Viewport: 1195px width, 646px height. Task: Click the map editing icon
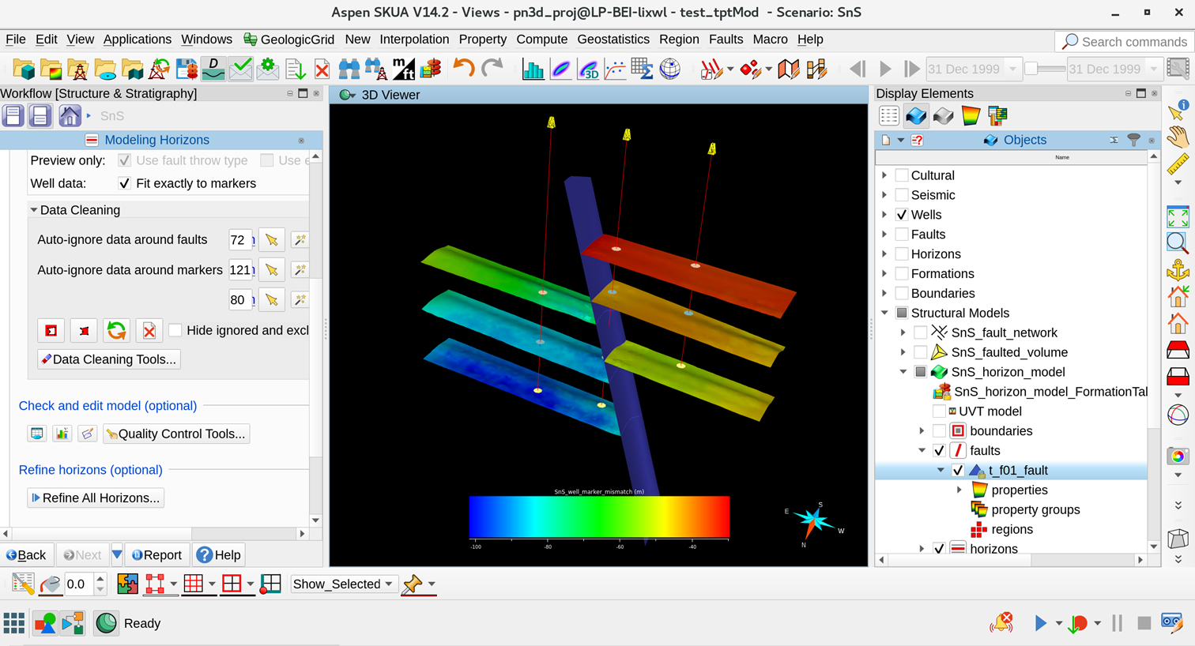point(788,69)
